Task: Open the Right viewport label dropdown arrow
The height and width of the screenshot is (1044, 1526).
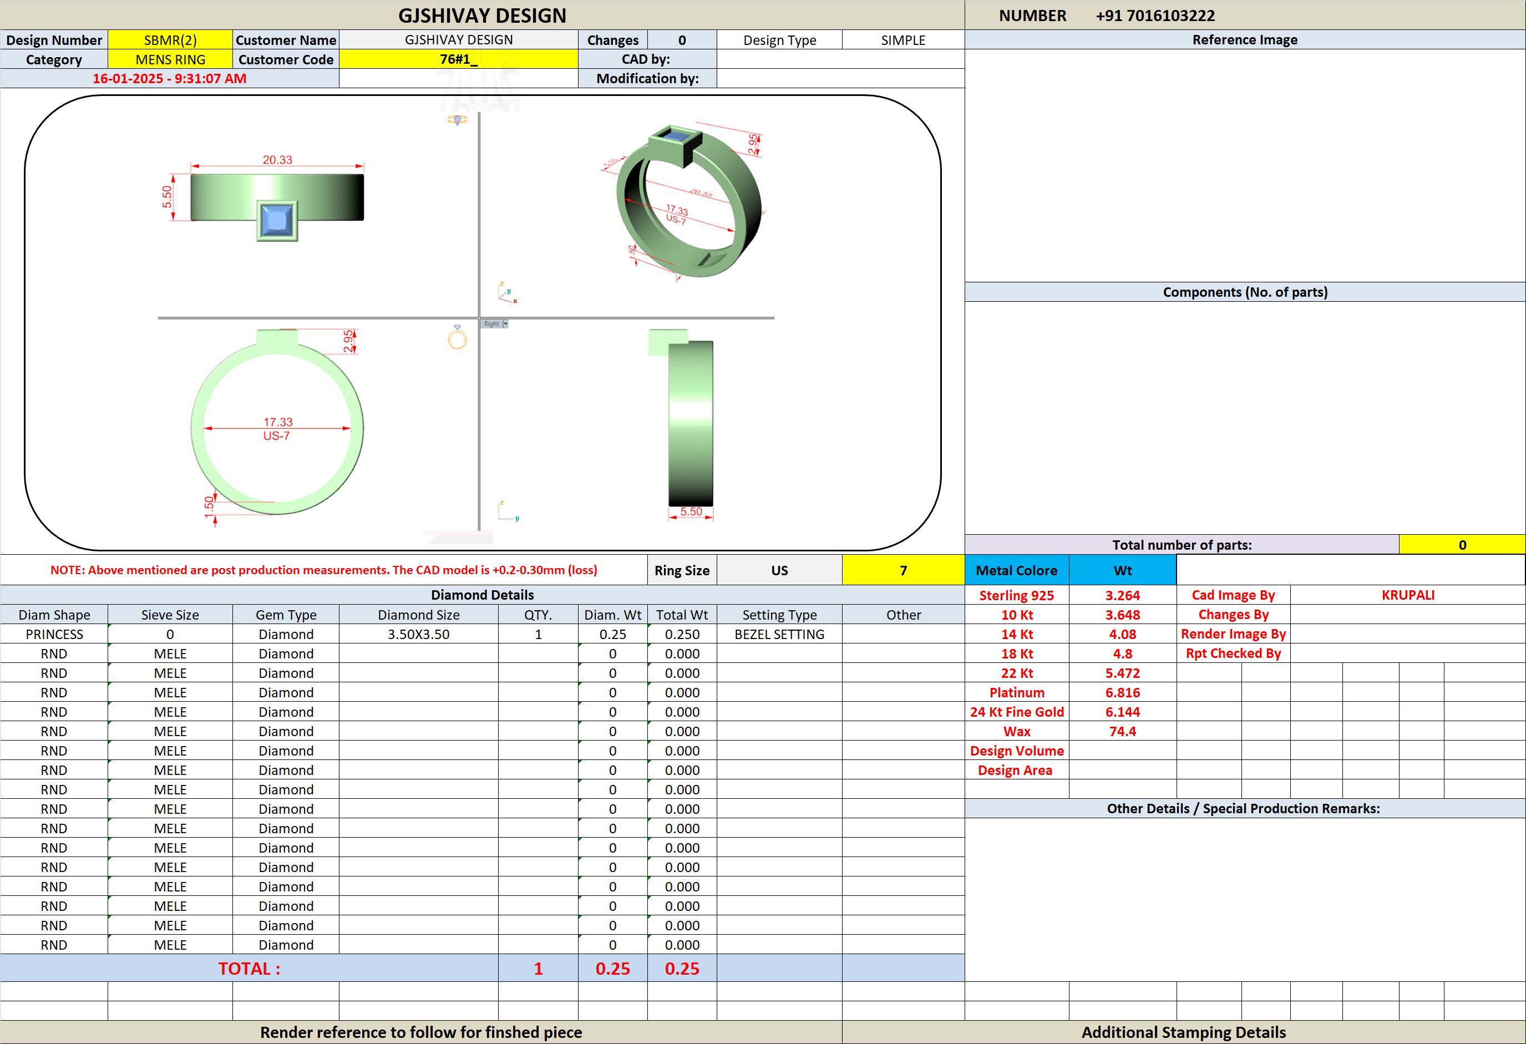Action: [x=505, y=324]
